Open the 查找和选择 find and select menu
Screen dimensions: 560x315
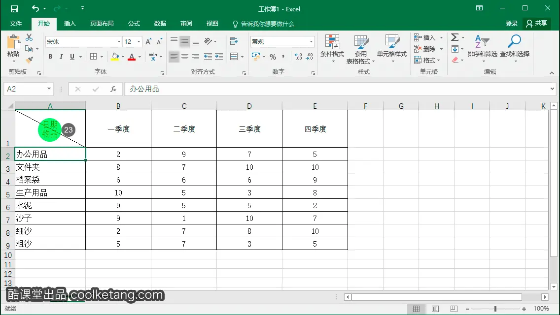coord(515,49)
